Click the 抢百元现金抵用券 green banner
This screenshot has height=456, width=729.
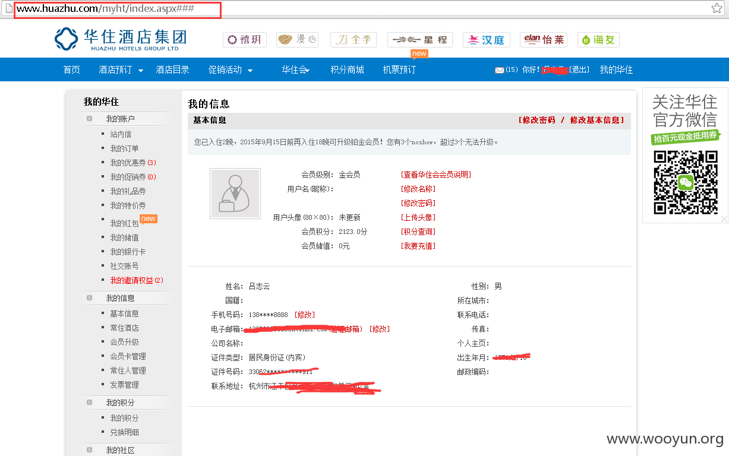(685, 138)
